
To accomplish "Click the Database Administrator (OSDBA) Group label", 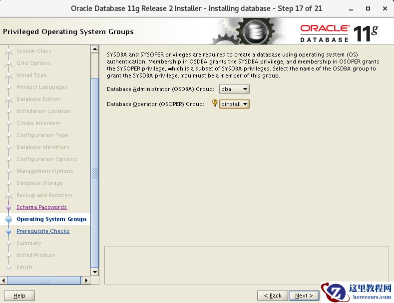I will pyautogui.click(x=160, y=89).
